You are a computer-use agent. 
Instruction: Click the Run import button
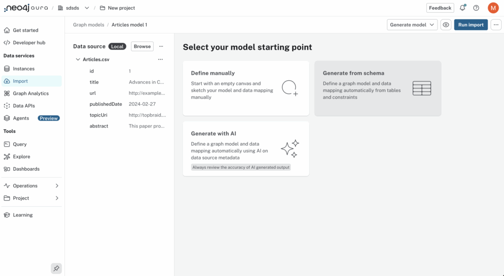point(471,25)
